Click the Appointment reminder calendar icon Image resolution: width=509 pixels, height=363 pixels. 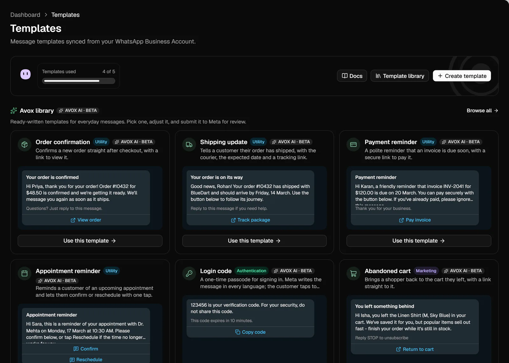(24, 274)
